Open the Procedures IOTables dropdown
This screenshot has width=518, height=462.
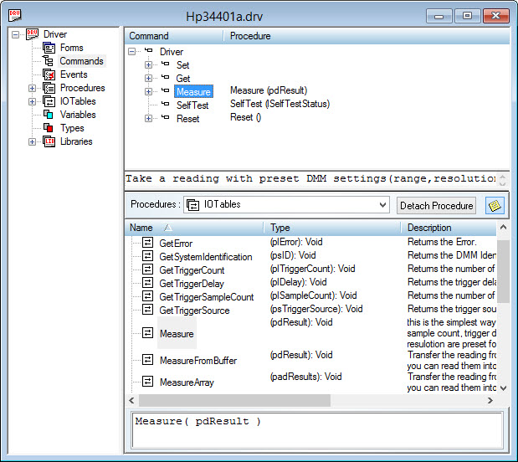coord(382,205)
